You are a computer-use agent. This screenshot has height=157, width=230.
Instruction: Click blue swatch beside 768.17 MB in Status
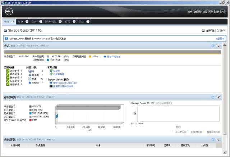(48, 60)
